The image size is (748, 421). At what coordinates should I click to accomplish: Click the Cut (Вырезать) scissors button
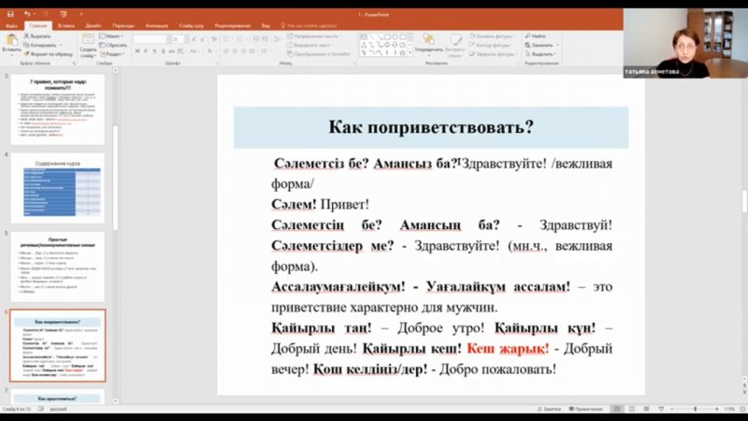pos(37,36)
